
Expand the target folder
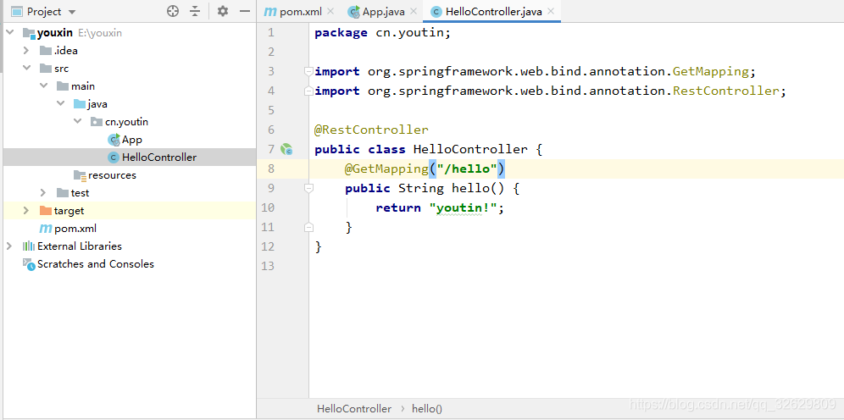click(25, 210)
